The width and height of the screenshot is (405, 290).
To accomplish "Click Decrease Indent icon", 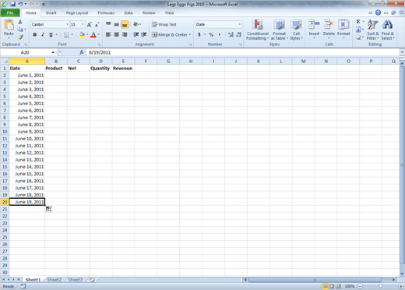I will coord(136,34).
